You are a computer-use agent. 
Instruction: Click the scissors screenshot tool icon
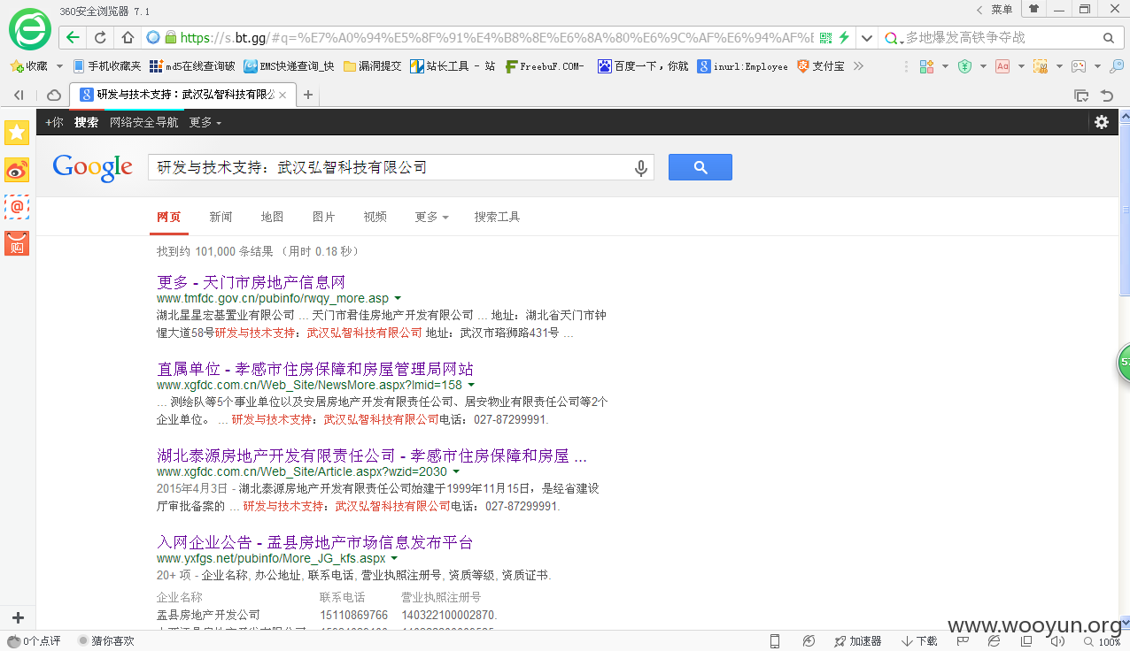coord(1041,66)
